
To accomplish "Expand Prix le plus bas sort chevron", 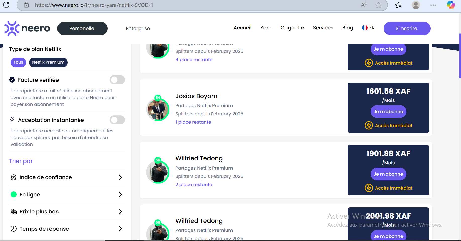I will [120, 212].
